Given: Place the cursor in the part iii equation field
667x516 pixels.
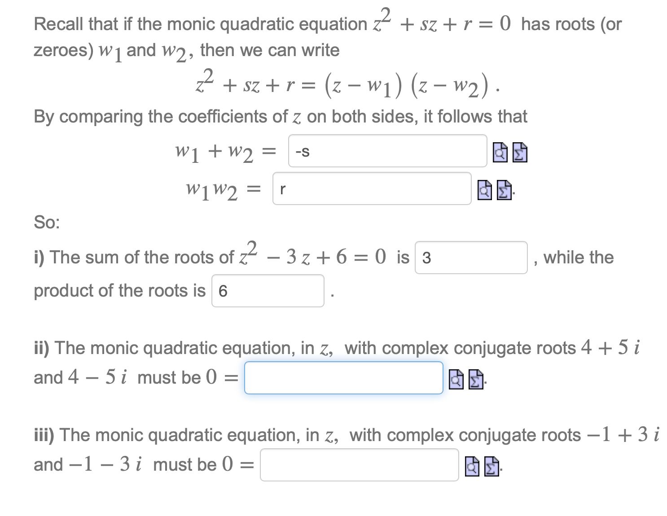Looking at the screenshot, I should pos(359,466).
